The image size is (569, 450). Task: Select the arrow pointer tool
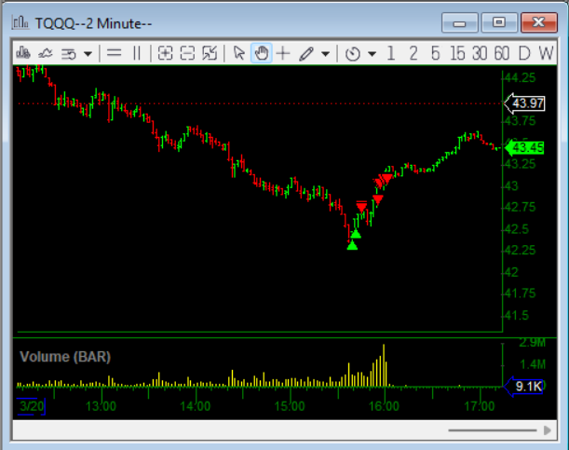tap(239, 53)
